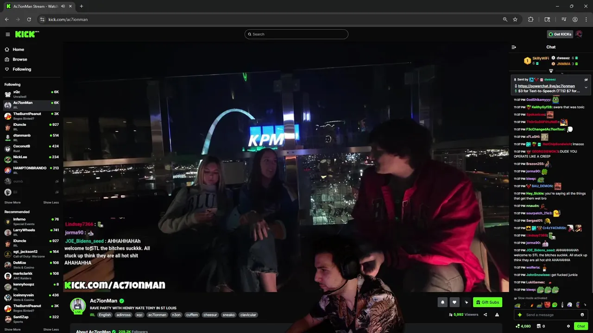Viewport: 593px width, 333px height.
Task: Show Less under Following list
Action: point(51,203)
